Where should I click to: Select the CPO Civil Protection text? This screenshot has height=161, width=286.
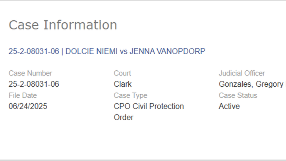click(149, 107)
